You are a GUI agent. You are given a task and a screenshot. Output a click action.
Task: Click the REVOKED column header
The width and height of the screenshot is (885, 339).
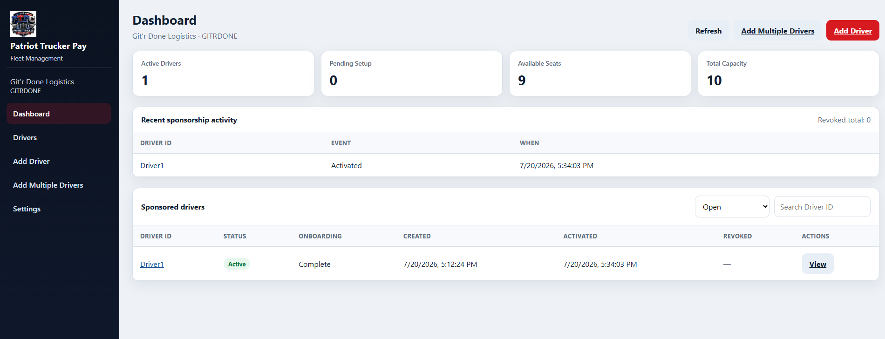(737, 236)
